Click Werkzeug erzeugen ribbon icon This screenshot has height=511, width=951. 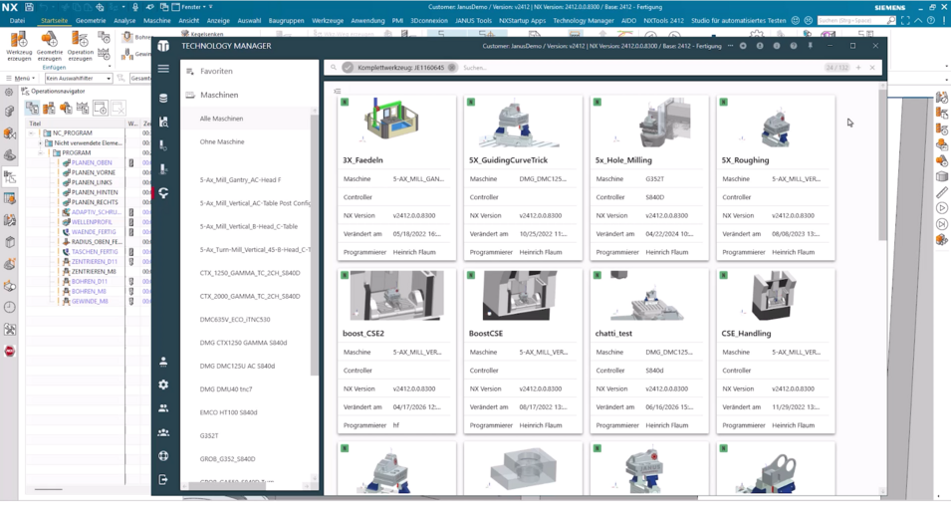coord(19,46)
